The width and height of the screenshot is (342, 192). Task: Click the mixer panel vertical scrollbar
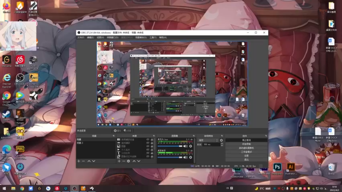tap(195, 150)
